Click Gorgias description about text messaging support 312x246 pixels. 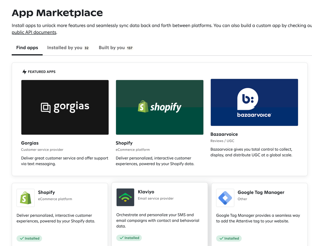(65, 161)
